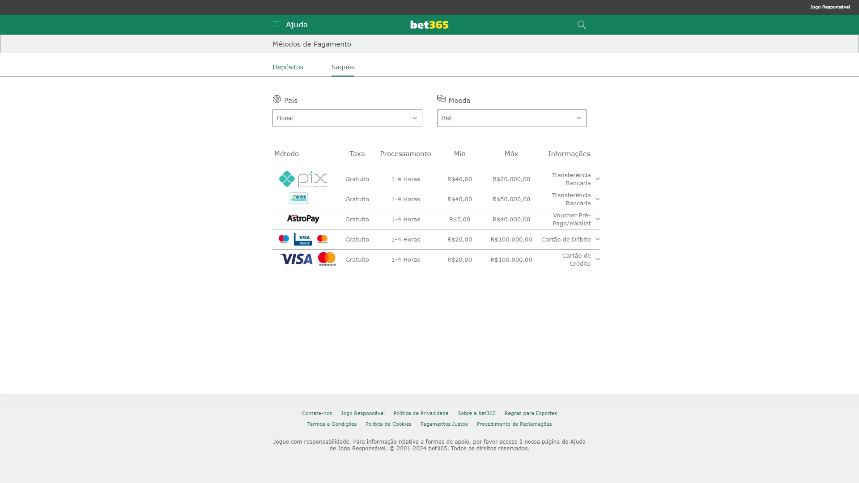859x483 pixels.
Task: Click the R$50.000,00 maximum value
Action: point(511,199)
